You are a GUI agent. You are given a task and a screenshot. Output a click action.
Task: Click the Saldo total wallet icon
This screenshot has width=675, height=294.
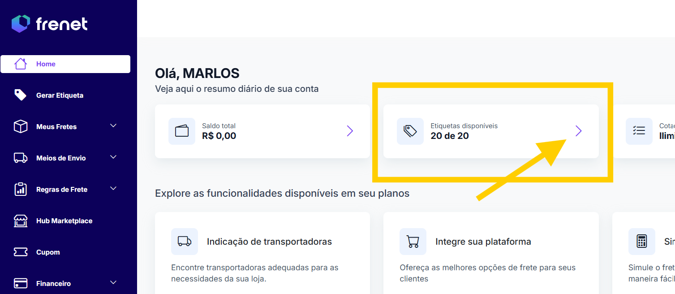pyautogui.click(x=182, y=131)
